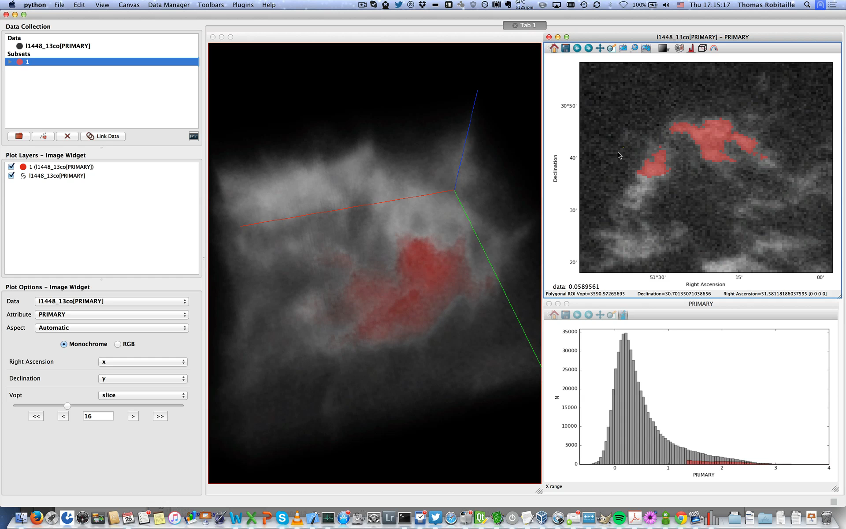This screenshot has height=529, width=846.
Task: Close Tab 1 with its X button
Action: point(515,26)
